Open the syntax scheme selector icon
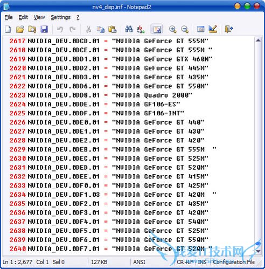Screen dimensions: 265x269 click(x=200, y=29)
